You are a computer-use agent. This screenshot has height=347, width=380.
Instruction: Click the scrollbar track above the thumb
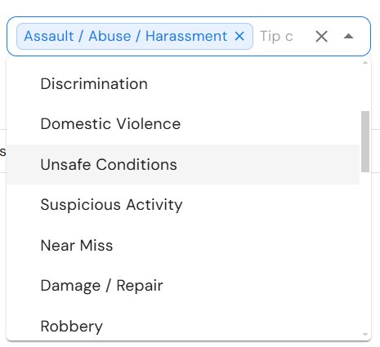click(x=365, y=88)
